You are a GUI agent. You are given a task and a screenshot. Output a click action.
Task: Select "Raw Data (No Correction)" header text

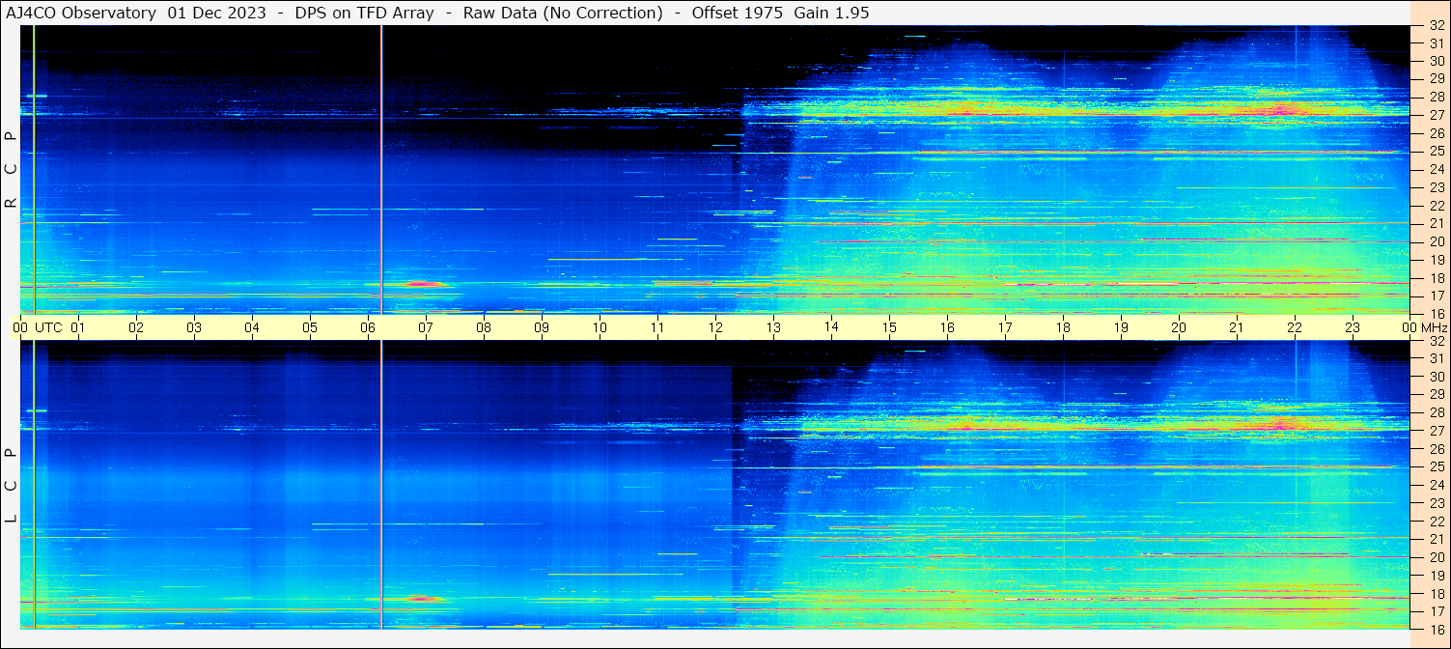(563, 13)
